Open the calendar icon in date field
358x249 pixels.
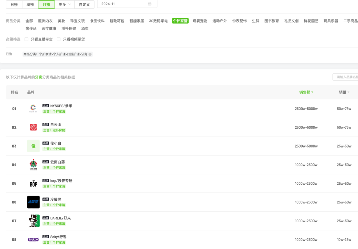pyautogui.click(x=150, y=4)
